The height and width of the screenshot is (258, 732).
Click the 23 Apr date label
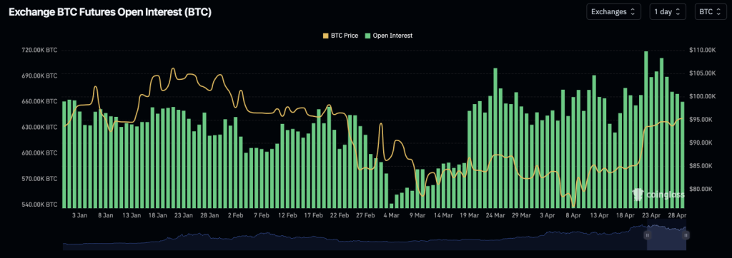(x=652, y=216)
